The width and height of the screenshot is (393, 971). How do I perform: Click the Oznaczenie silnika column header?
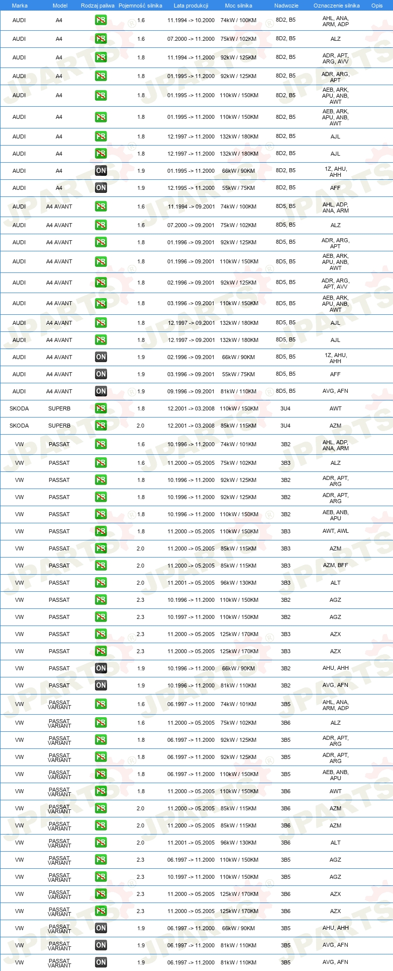(x=337, y=6)
